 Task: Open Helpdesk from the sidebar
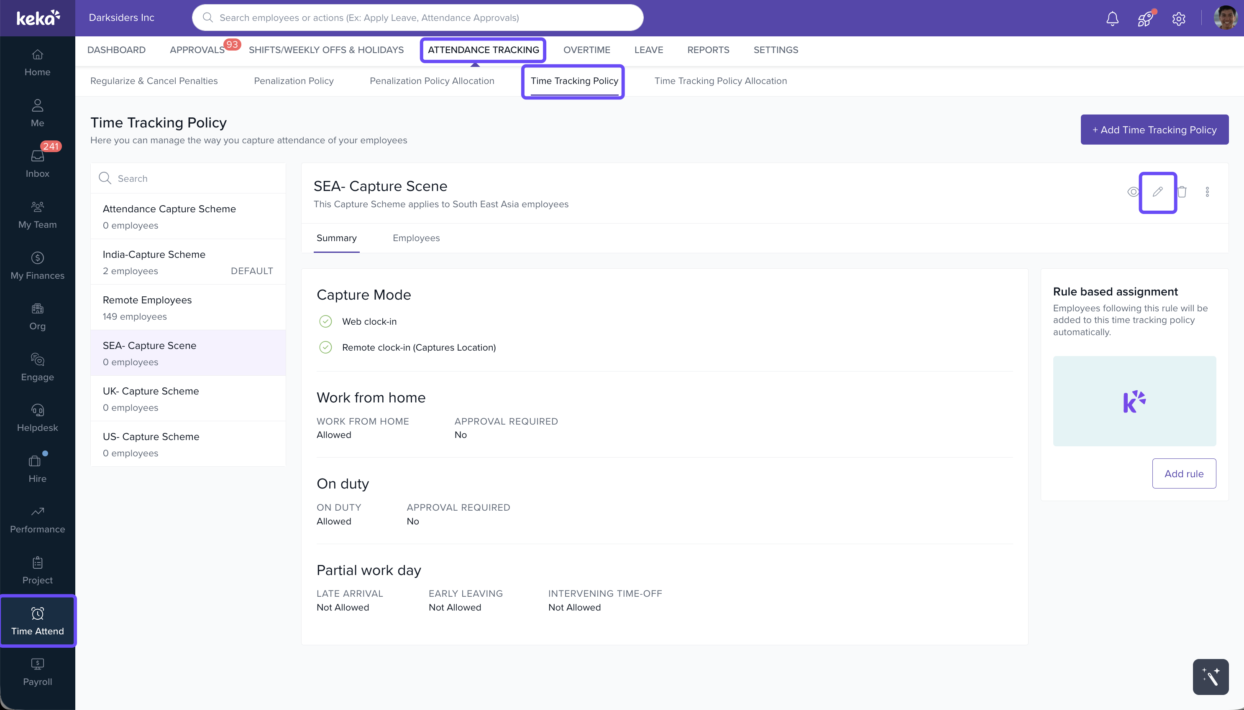pos(37,418)
